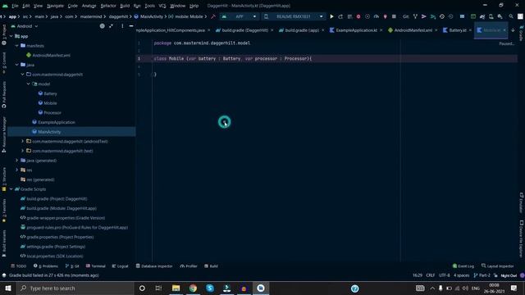The width and height of the screenshot is (525, 295).
Task: Click the Windows Start button
Action: tap(8, 288)
